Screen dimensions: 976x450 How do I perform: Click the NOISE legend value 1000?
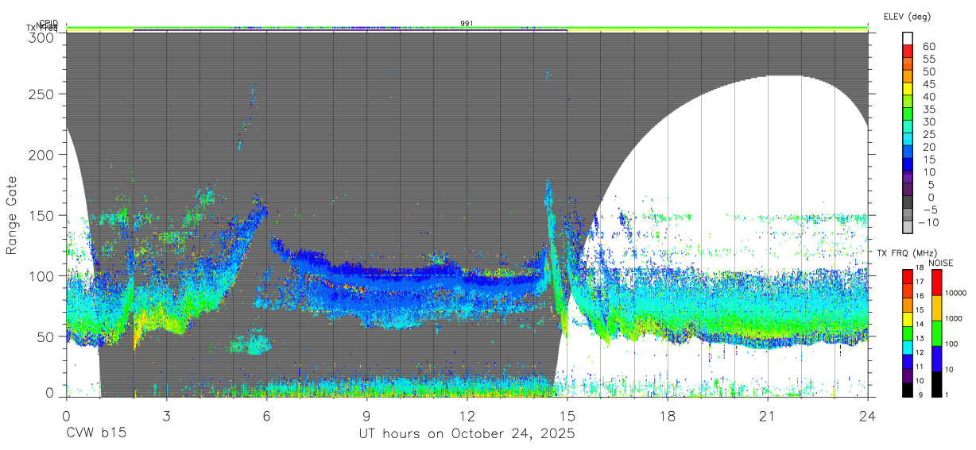point(955,318)
